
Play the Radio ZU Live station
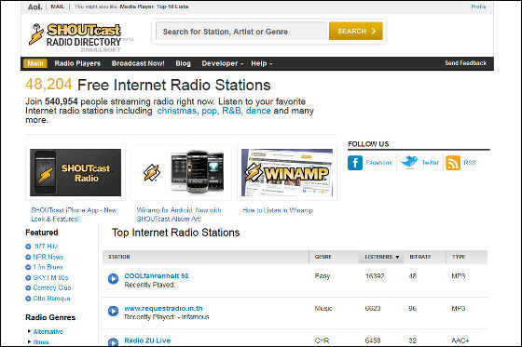click(x=113, y=342)
